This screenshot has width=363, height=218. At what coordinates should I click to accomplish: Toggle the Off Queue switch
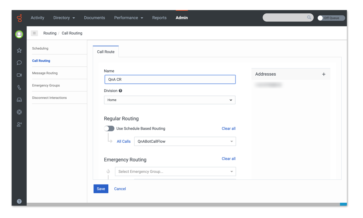coord(331,18)
